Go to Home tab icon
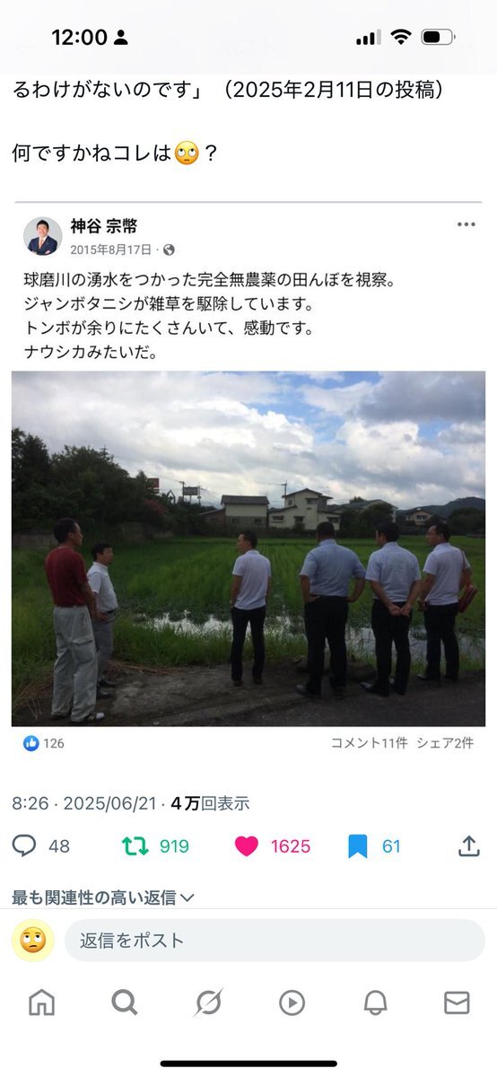This screenshot has width=497, height=1077. (x=41, y=1003)
